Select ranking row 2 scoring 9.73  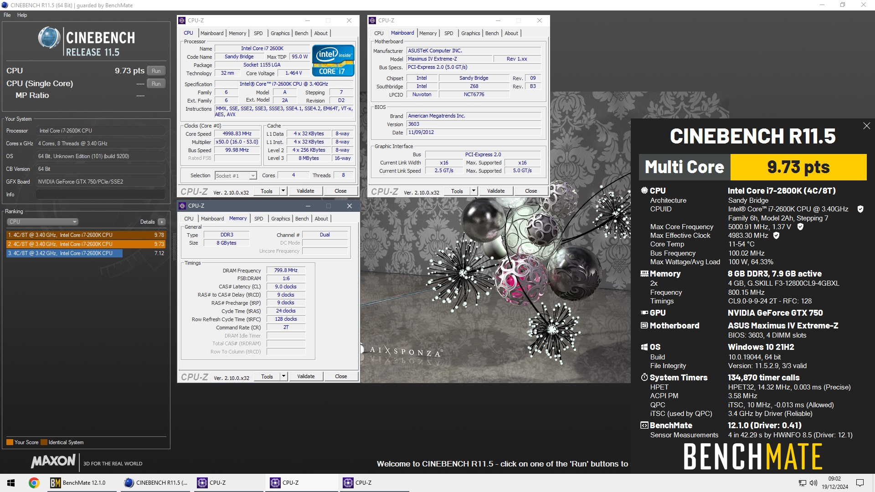[86, 244]
